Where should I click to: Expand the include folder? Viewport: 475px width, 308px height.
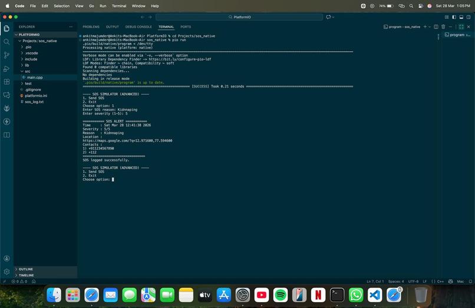45,59
